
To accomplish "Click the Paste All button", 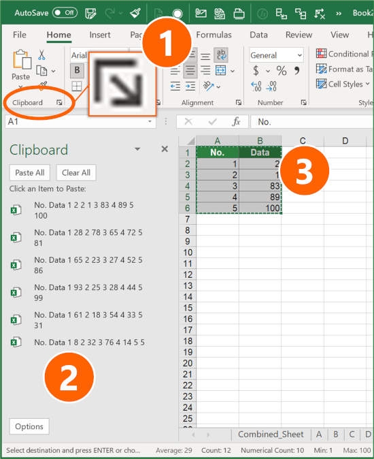I will tap(30, 173).
